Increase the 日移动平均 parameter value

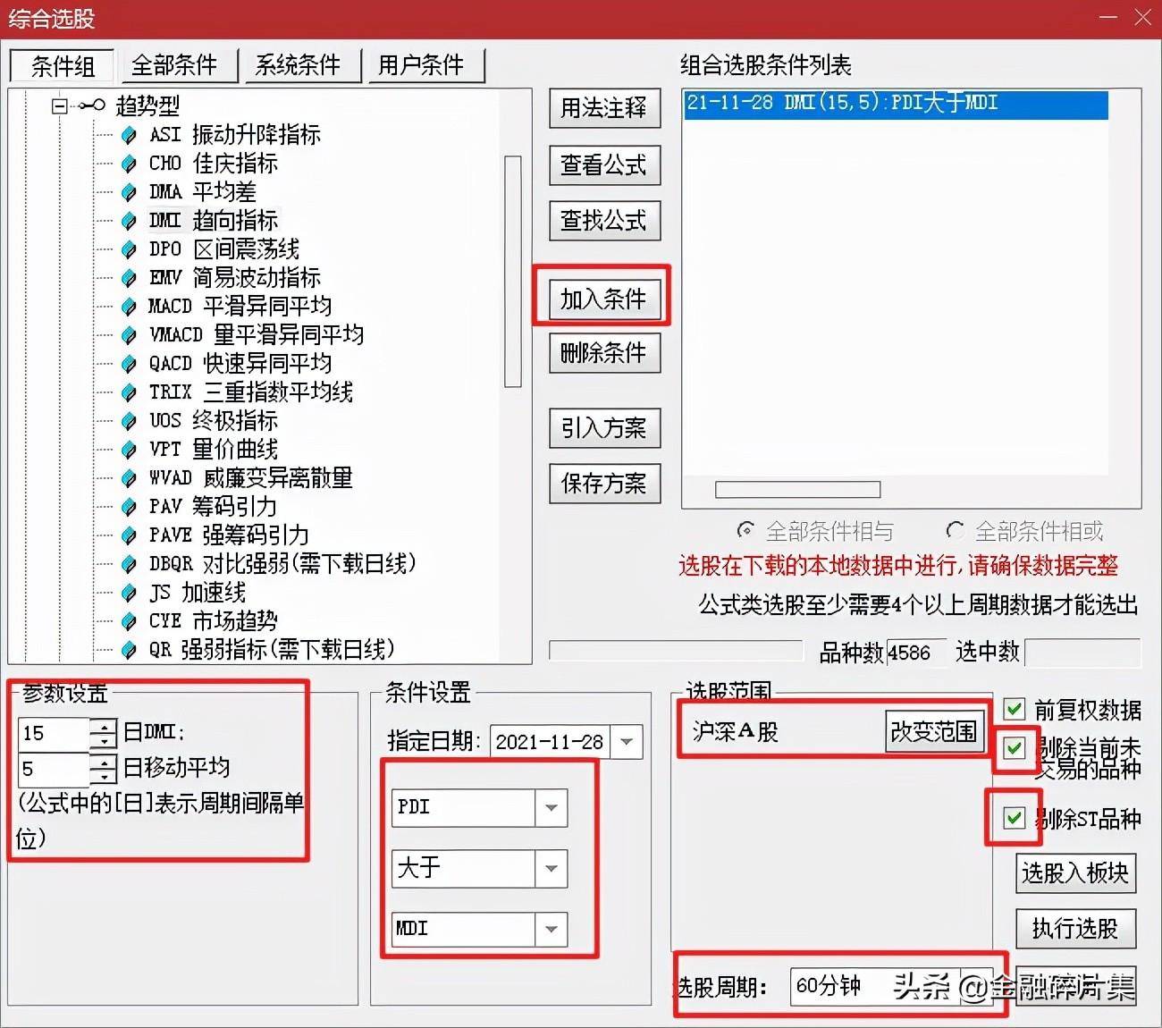(105, 761)
